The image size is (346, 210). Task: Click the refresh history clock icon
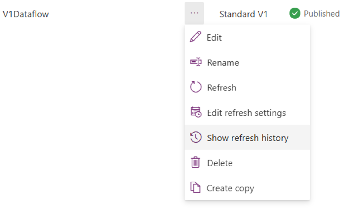tap(195, 137)
